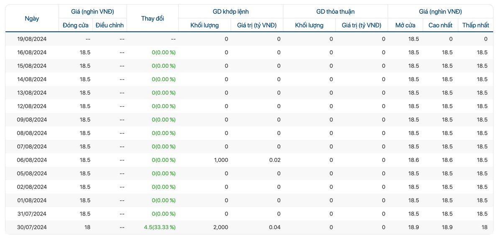The width and height of the screenshot is (502, 238).
Task: Click the 4.5(33.33 %) change value
Action: pyautogui.click(x=159, y=227)
